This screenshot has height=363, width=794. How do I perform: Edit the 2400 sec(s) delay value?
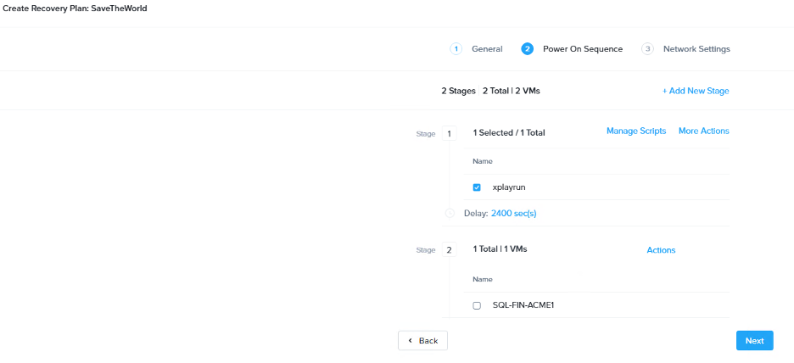(x=513, y=214)
